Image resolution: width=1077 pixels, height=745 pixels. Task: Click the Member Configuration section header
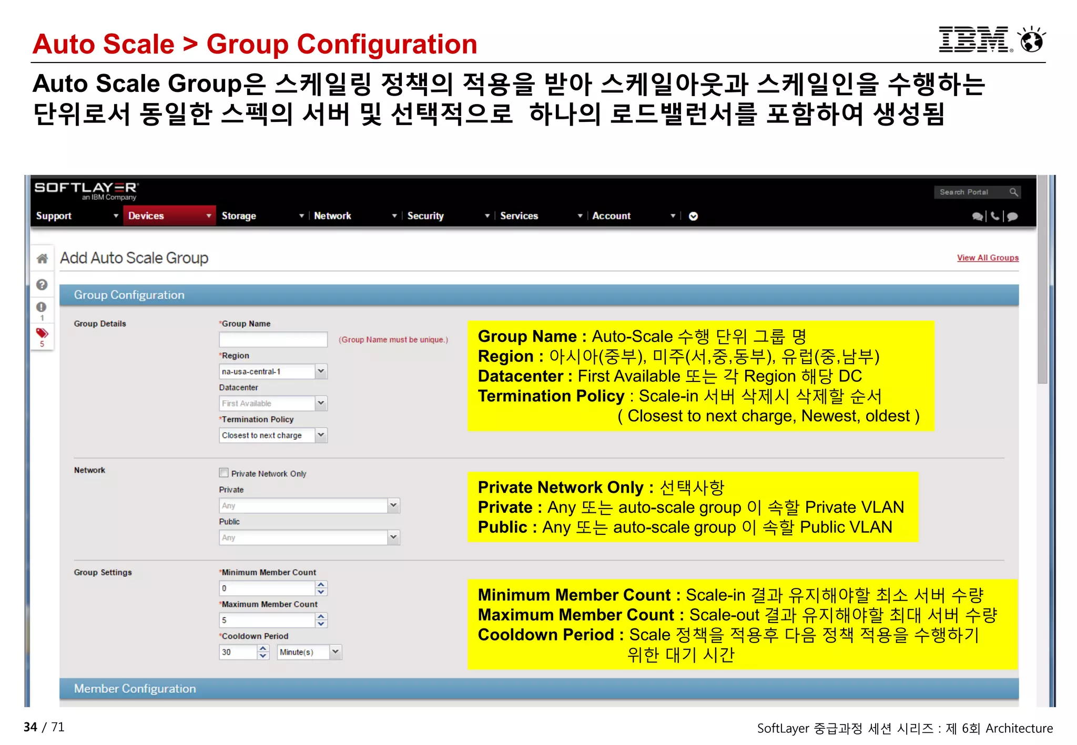tap(539, 688)
